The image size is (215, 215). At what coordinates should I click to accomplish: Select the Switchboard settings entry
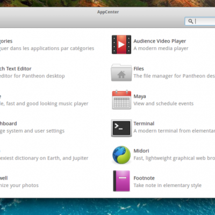tap(9, 124)
